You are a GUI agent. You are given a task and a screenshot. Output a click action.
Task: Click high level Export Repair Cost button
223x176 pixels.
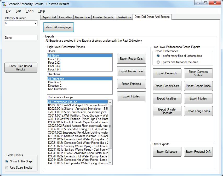131,59
